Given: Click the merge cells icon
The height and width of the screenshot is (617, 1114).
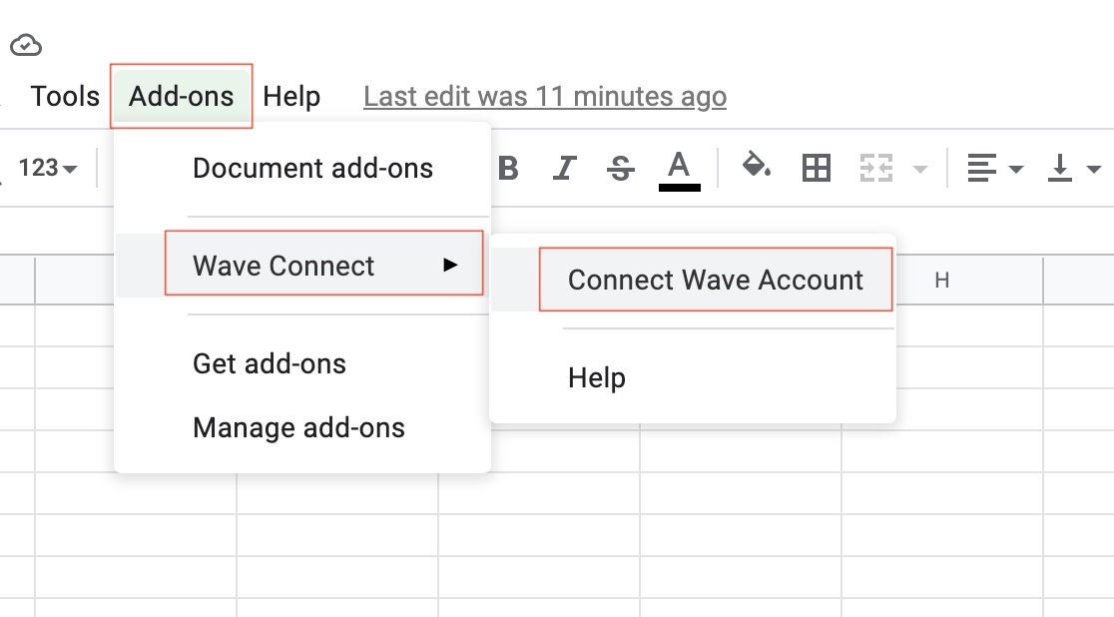Looking at the screenshot, I should click(876, 168).
